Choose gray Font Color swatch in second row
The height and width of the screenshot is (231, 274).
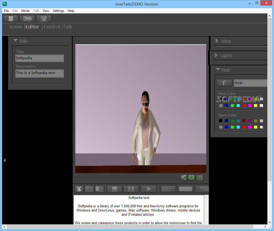tap(221, 105)
